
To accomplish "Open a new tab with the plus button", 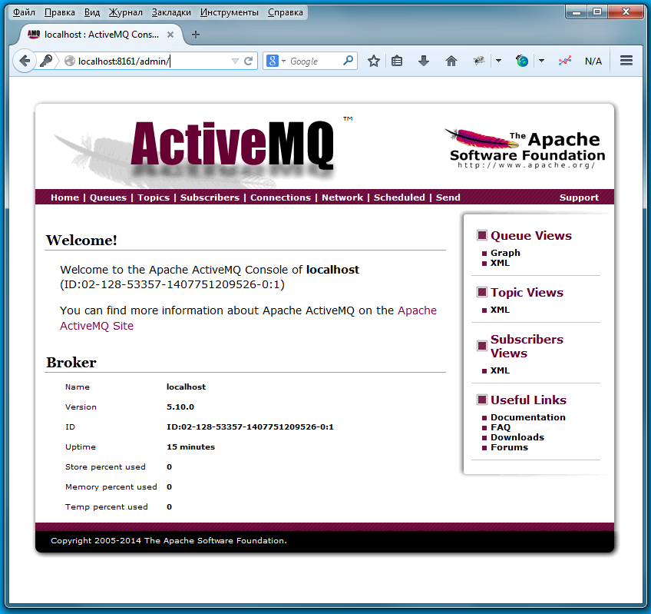I will coord(196,35).
